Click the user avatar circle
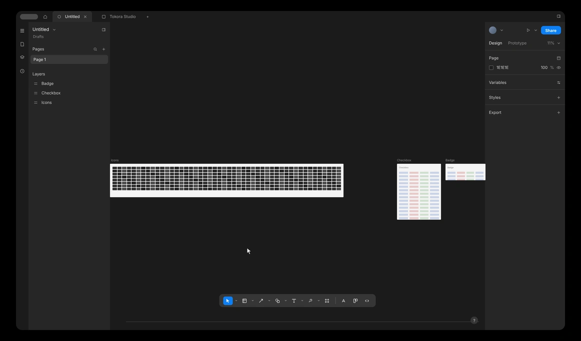This screenshot has width=581, height=341. [493, 30]
